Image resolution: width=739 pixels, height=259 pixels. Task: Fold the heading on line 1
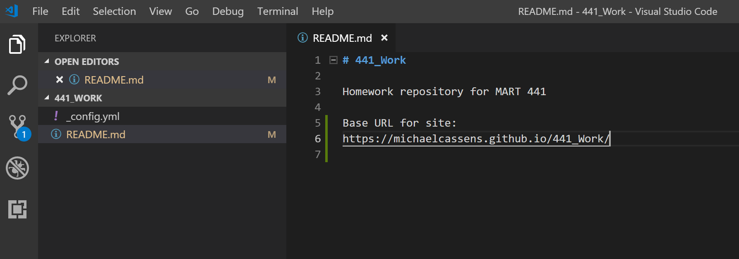[333, 60]
